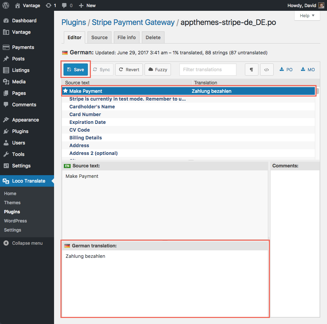
Task: Open the Appearance menu
Action: [x=27, y=120]
